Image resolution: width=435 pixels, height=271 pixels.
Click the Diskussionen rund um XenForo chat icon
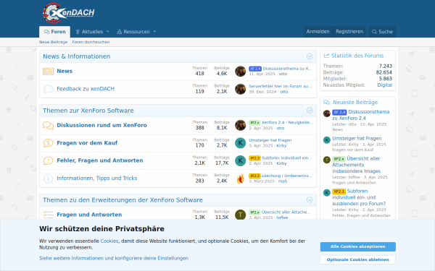48,125
